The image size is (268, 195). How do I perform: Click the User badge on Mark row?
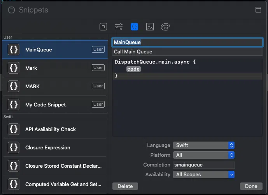98,68
